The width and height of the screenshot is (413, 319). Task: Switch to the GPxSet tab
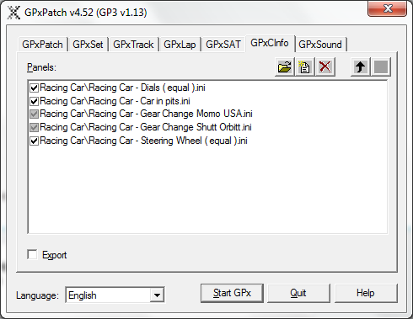88,45
